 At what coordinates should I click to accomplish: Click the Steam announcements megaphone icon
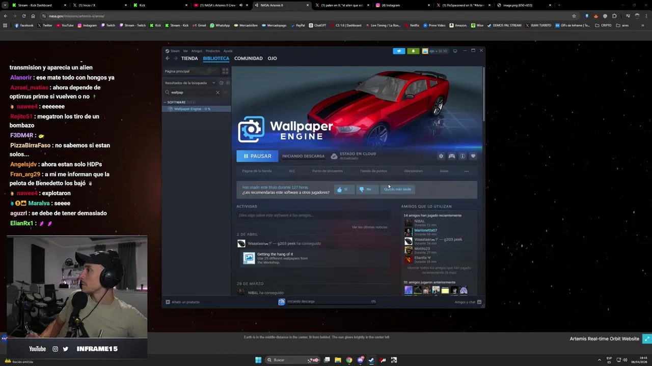(x=399, y=51)
